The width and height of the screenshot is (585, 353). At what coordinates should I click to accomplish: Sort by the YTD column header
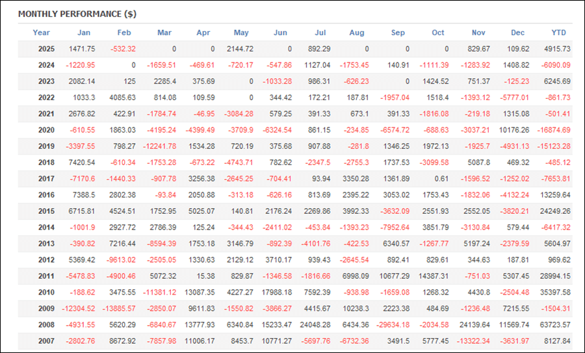coord(558,33)
